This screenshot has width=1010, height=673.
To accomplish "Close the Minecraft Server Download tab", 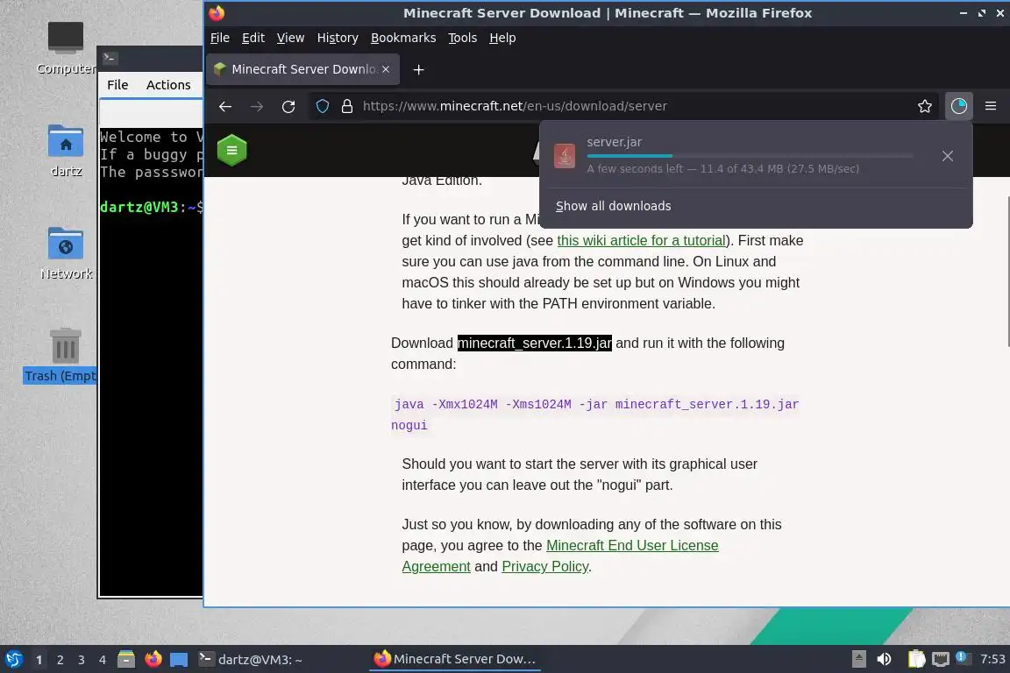I will [x=385, y=69].
